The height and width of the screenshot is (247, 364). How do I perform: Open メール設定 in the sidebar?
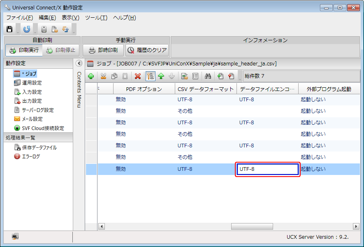28,119
